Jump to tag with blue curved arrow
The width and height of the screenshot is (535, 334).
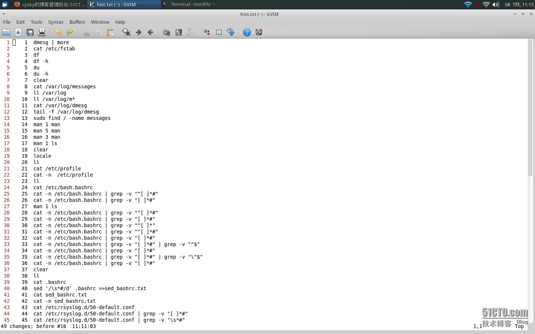231,32
